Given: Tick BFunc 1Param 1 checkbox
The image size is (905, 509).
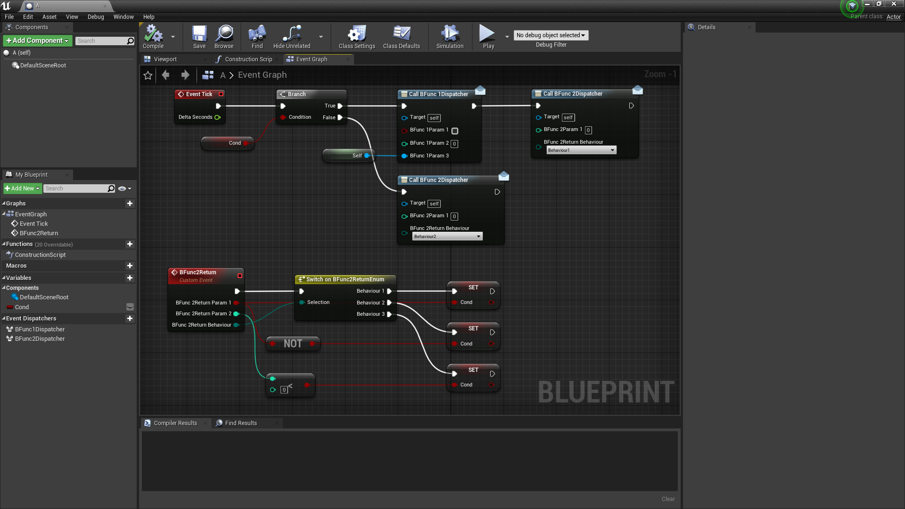Looking at the screenshot, I should [455, 131].
